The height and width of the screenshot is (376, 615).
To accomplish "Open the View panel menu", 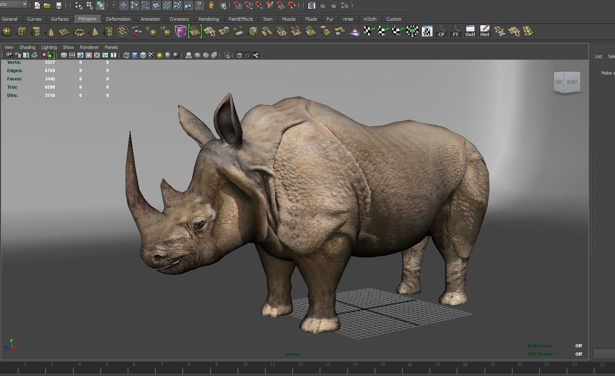I will 9,47.
